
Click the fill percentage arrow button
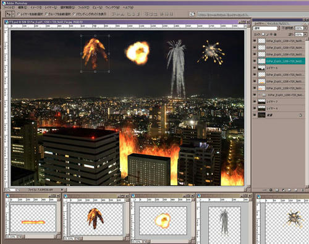[x=305, y=35]
